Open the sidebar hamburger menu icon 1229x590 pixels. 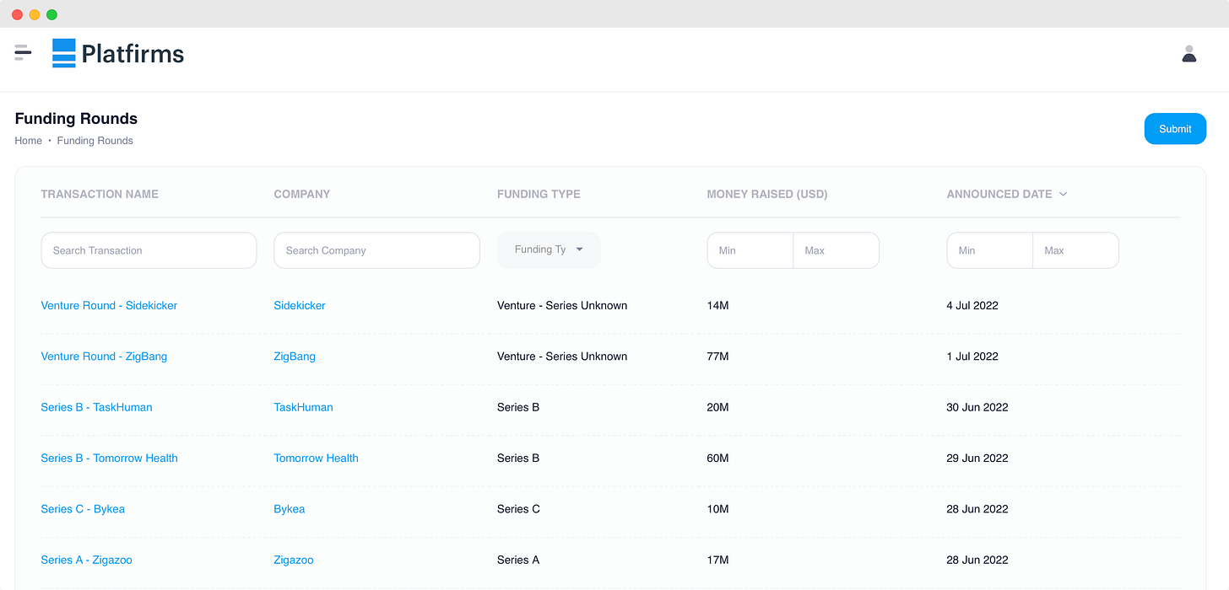[23, 53]
